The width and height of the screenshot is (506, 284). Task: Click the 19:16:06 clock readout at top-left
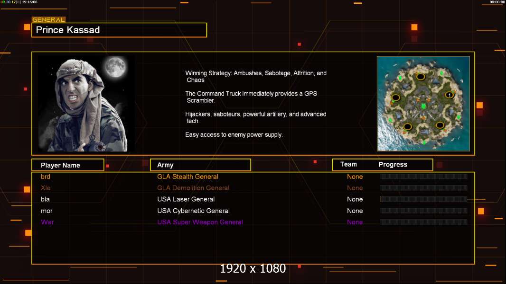click(x=29, y=2)
